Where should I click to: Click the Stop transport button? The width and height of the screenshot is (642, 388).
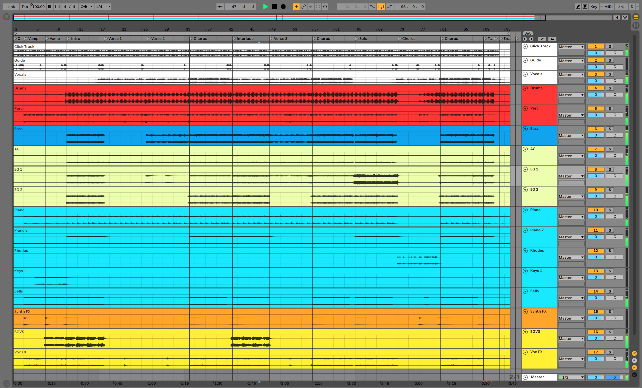point(274,7)
